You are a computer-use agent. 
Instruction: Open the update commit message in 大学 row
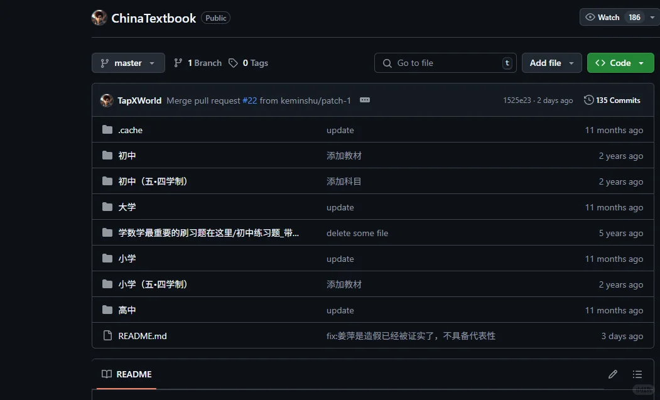tap(340, 208)
